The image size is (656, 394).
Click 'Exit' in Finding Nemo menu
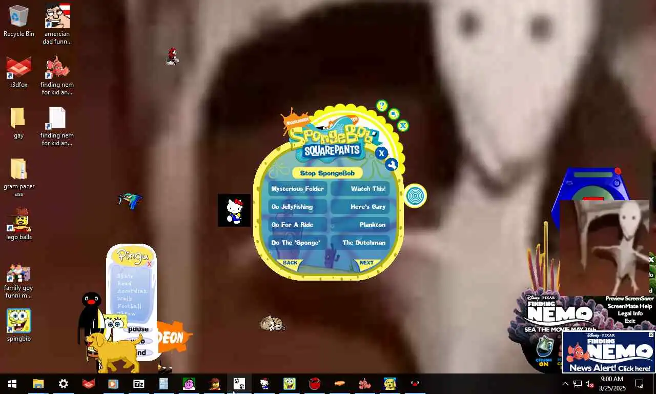point(630,321)
